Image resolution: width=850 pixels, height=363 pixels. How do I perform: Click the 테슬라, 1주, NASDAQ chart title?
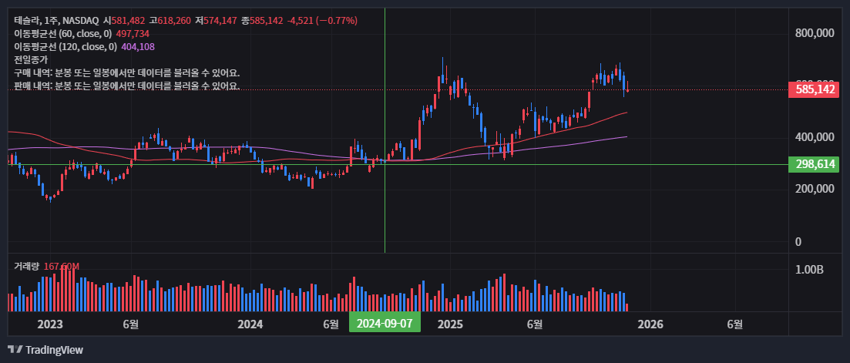pyautogui.click(x=57, y=20)
